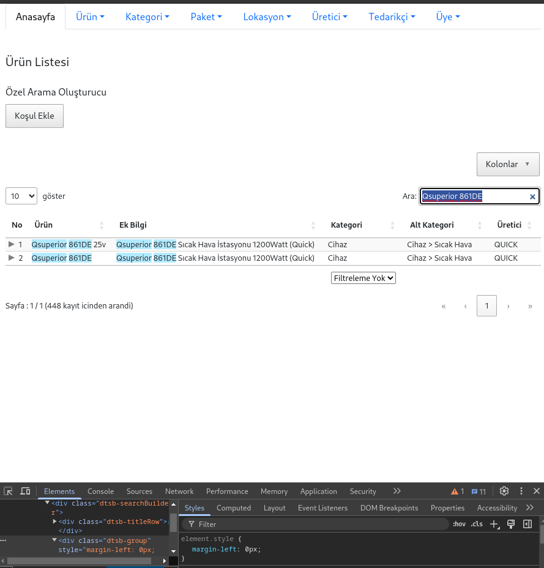The width and height of the screenshot is (544, 568).
Task: Clear the search box with the X icon
Action: click(x=532, y=196)
